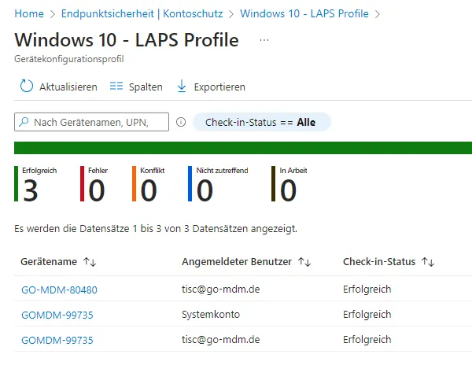Click the info icon next to search box
The height and width of the screenshot is (380, 472).
(181, 122)
